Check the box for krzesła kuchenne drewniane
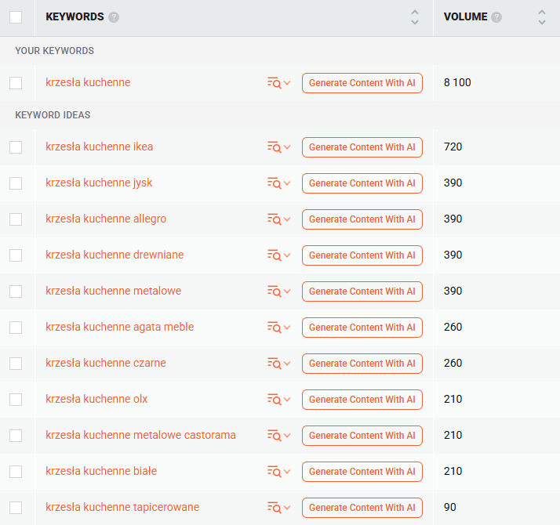560x525 pixels. [16, 255]
